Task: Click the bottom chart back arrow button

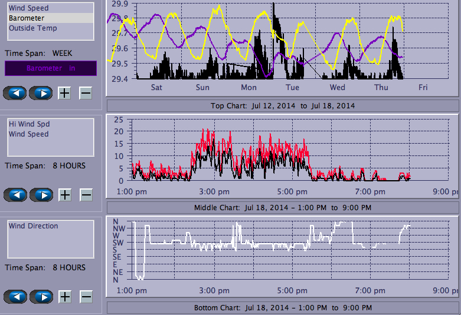Action: pyautogui.click(x=15, y=296)
